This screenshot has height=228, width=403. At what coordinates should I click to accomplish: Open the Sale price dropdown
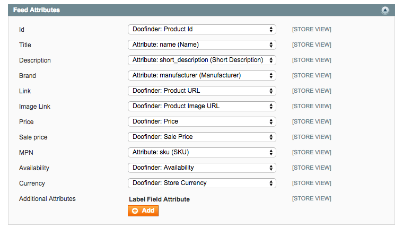[x=202, y=137]
